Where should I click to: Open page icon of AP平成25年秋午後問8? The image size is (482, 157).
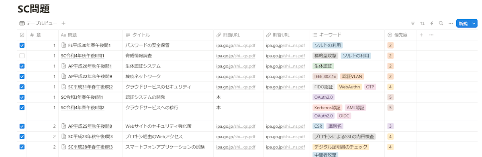click(x=64, y=126)
